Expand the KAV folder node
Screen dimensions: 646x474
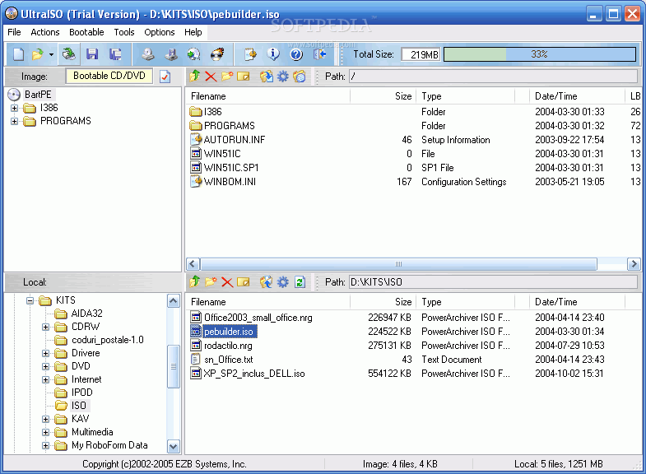pos(45,419)
